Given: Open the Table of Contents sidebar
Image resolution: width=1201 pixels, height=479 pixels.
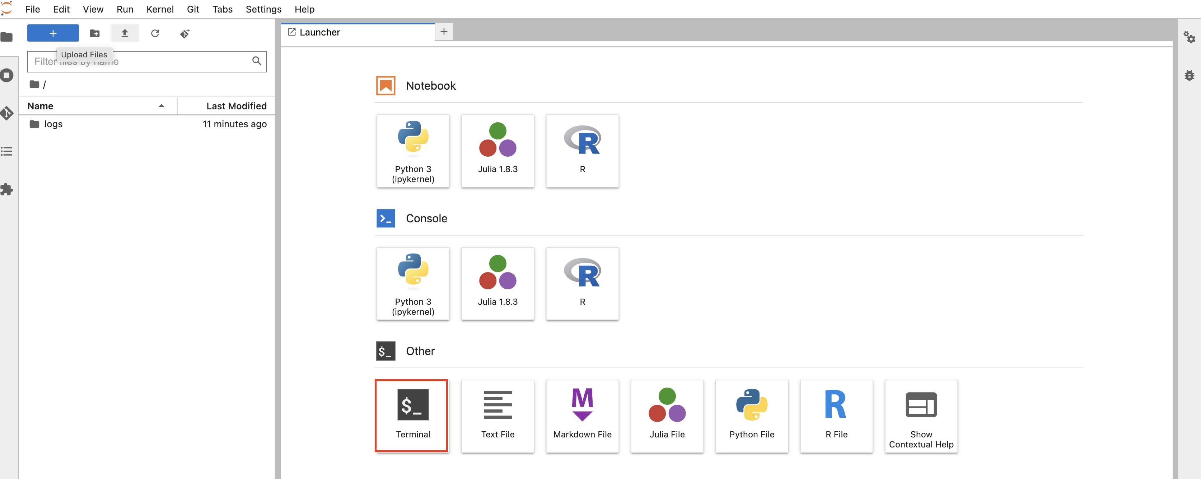Looking at the screenshot, I should 7,151.
